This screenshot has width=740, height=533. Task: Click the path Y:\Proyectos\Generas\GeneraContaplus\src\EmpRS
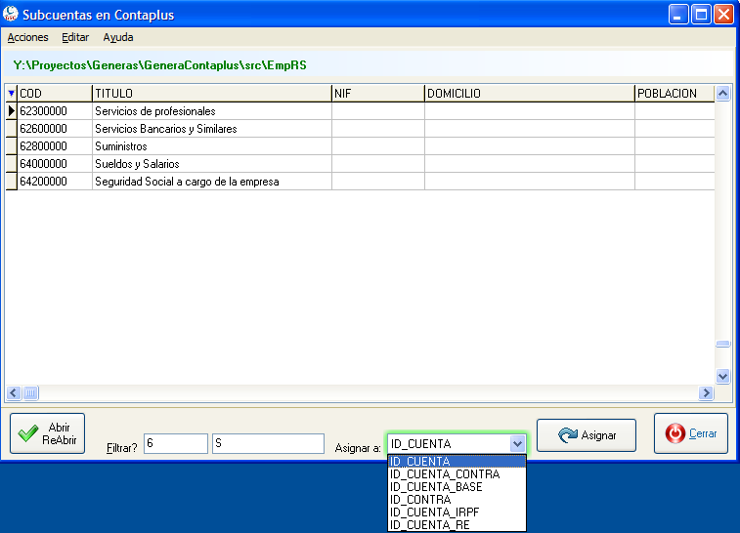click(159, 65)
